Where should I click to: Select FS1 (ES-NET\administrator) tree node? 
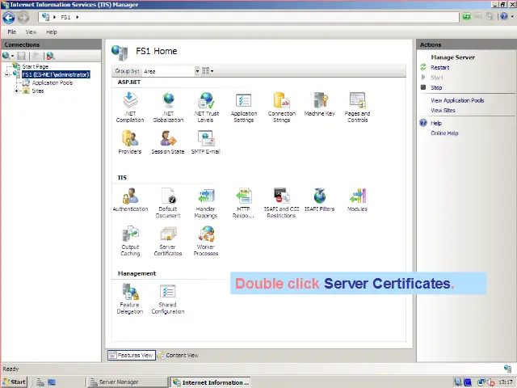point(56,74)
